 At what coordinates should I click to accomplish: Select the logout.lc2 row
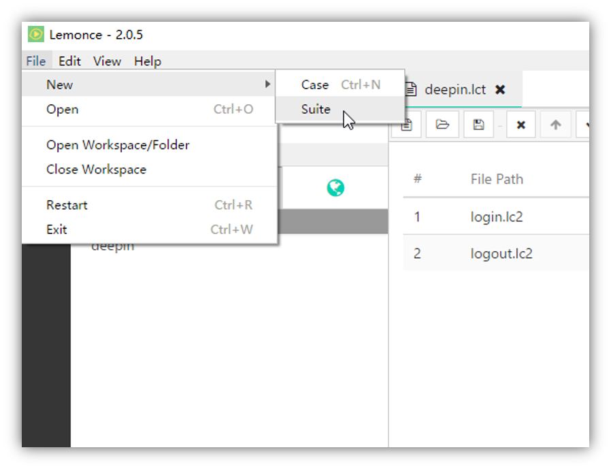(496, 254)
